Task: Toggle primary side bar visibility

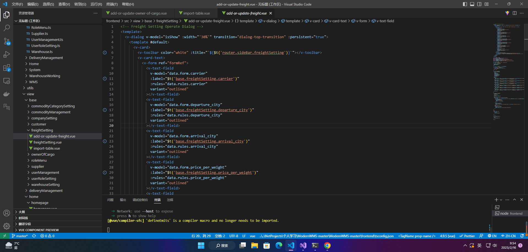Action: pyautogui.click(x=465, y=4)
